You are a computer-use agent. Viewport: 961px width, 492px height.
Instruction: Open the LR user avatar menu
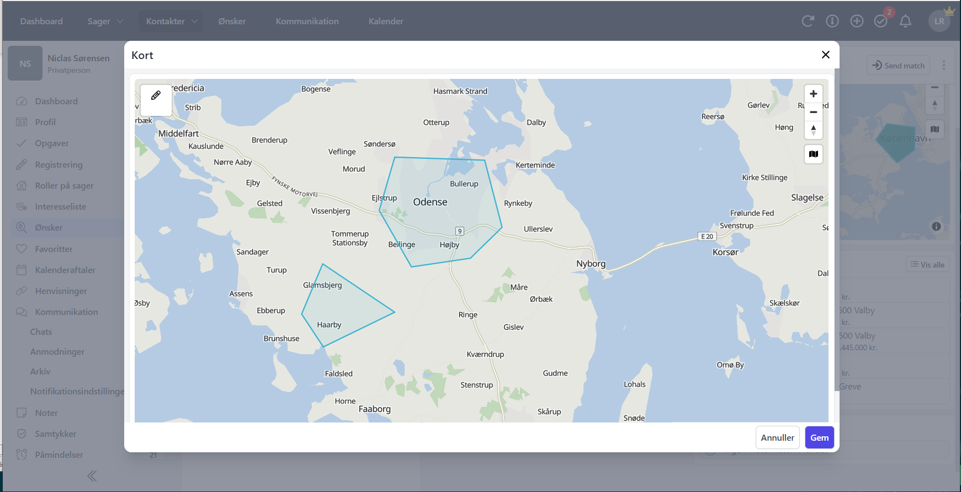pyautogui.click(x=939, y=22)
